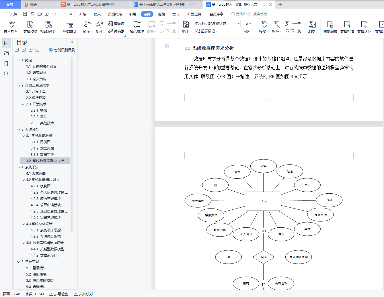Open the search sidebar icon

[6, 74]
